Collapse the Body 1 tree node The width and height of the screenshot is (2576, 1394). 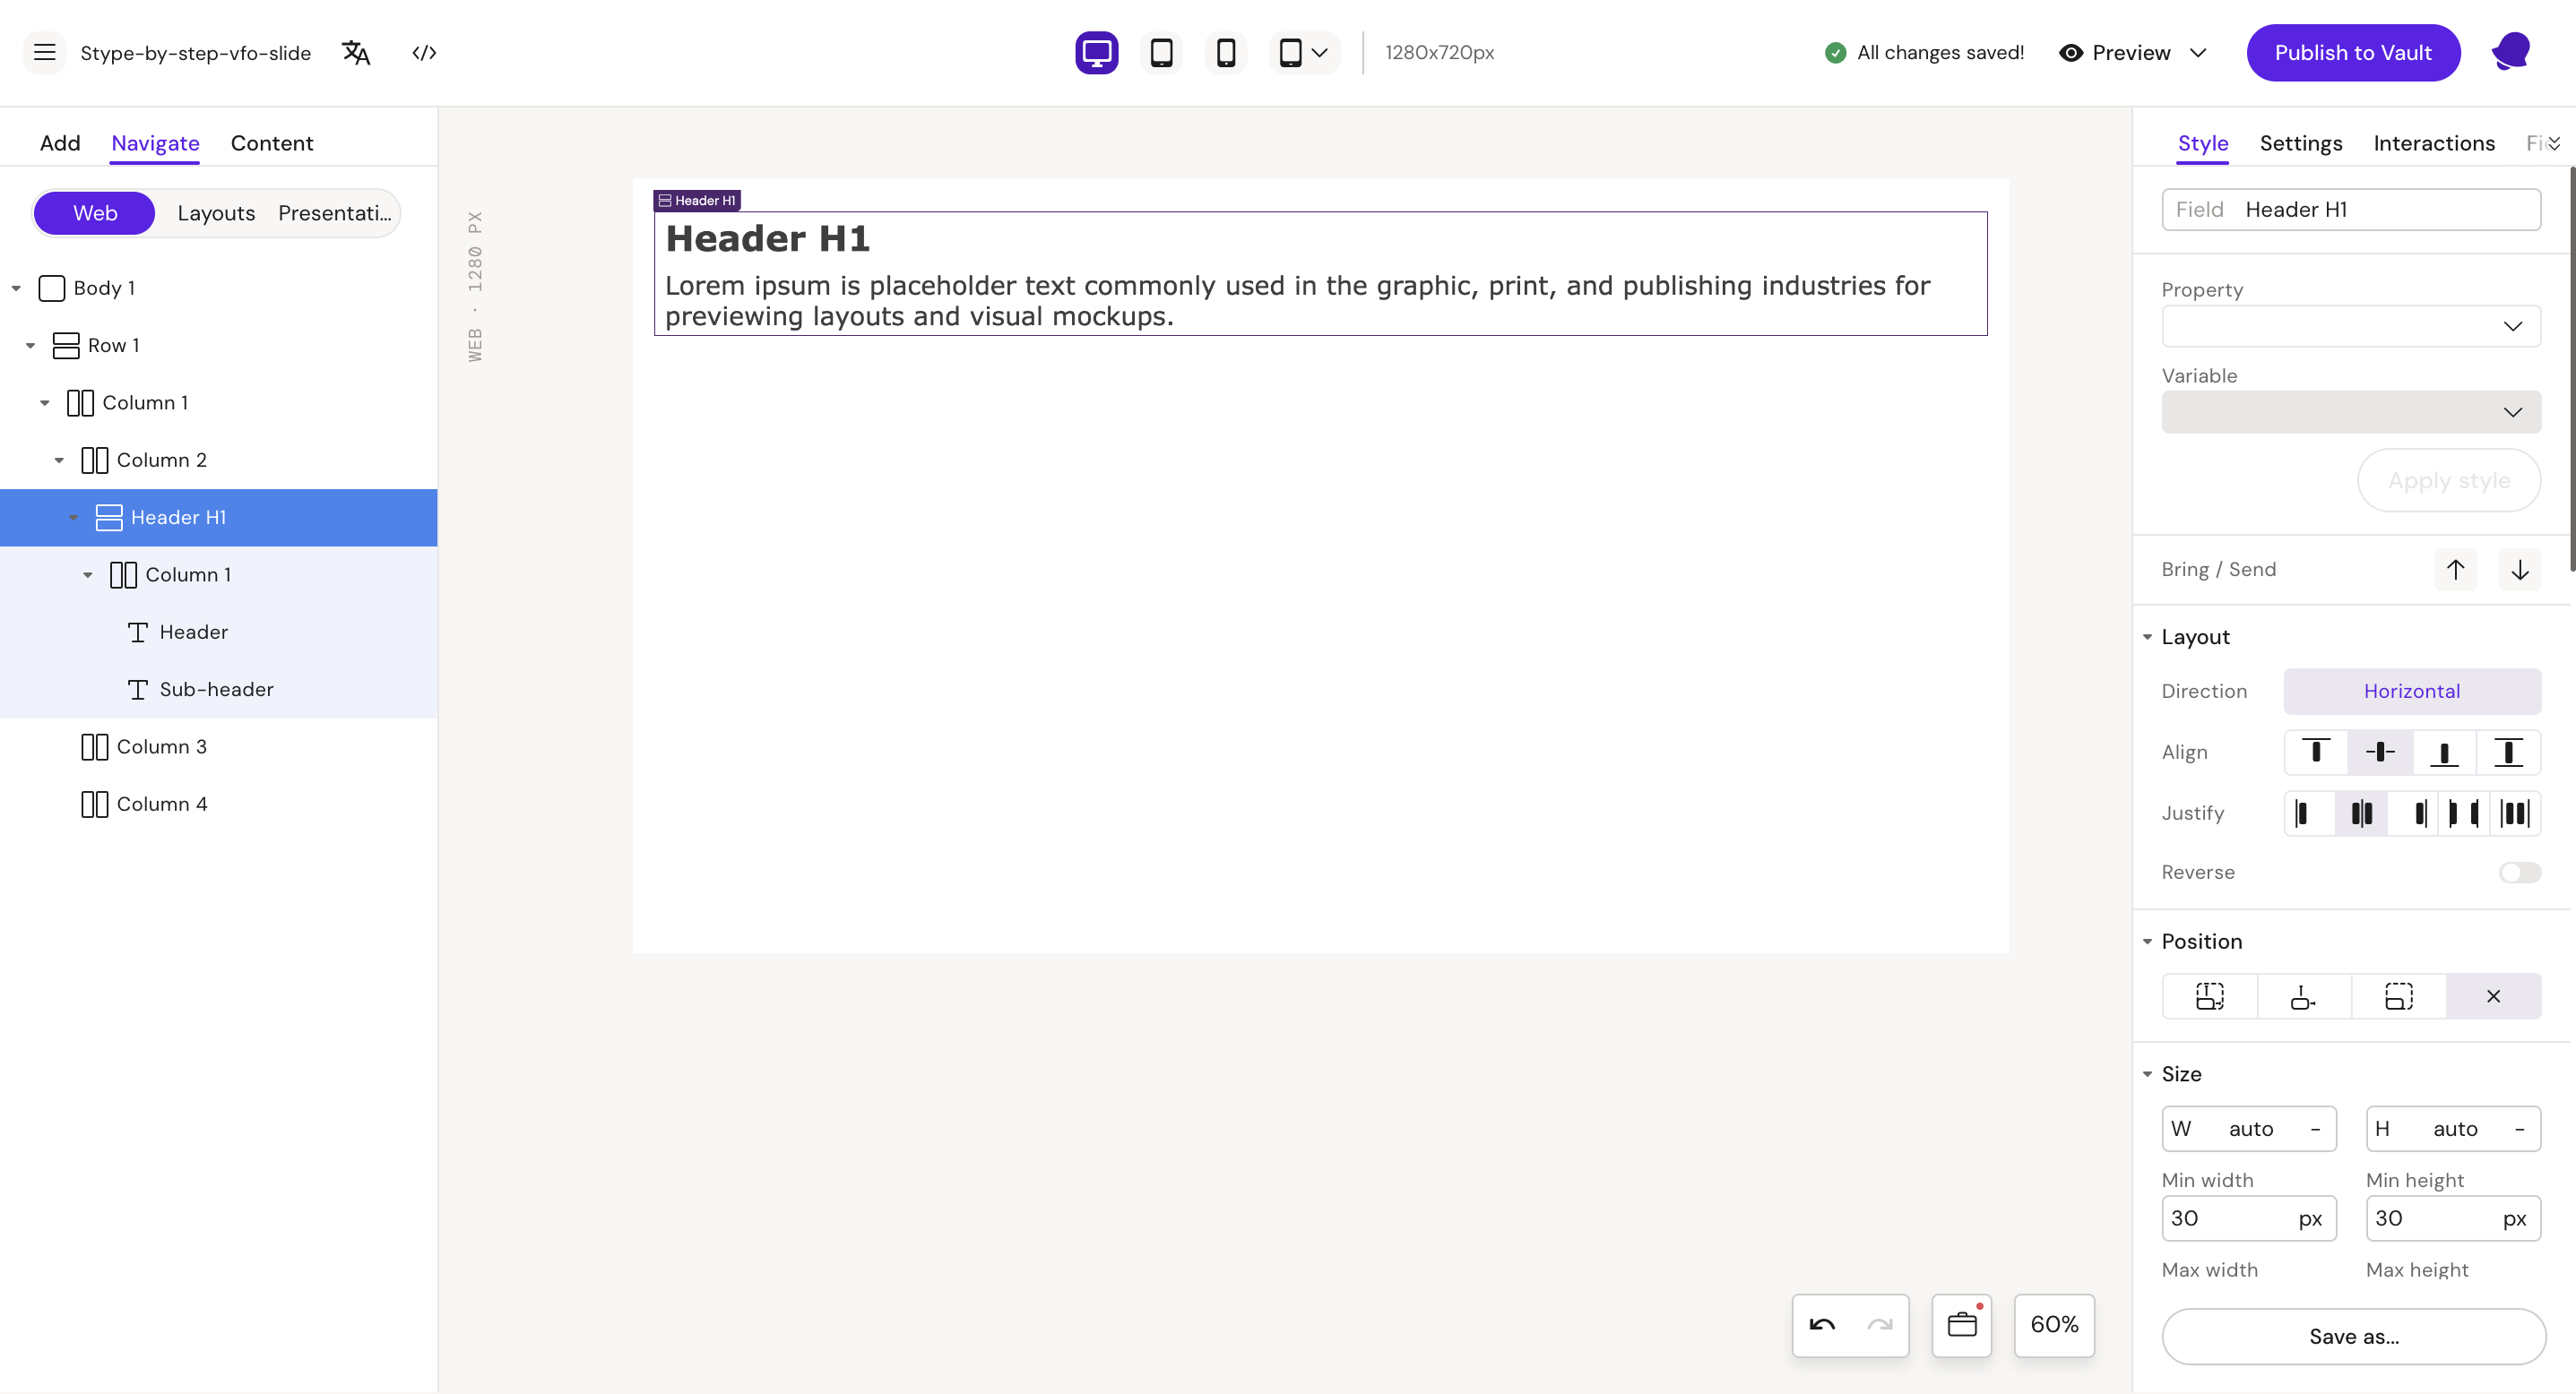[16, 288]
